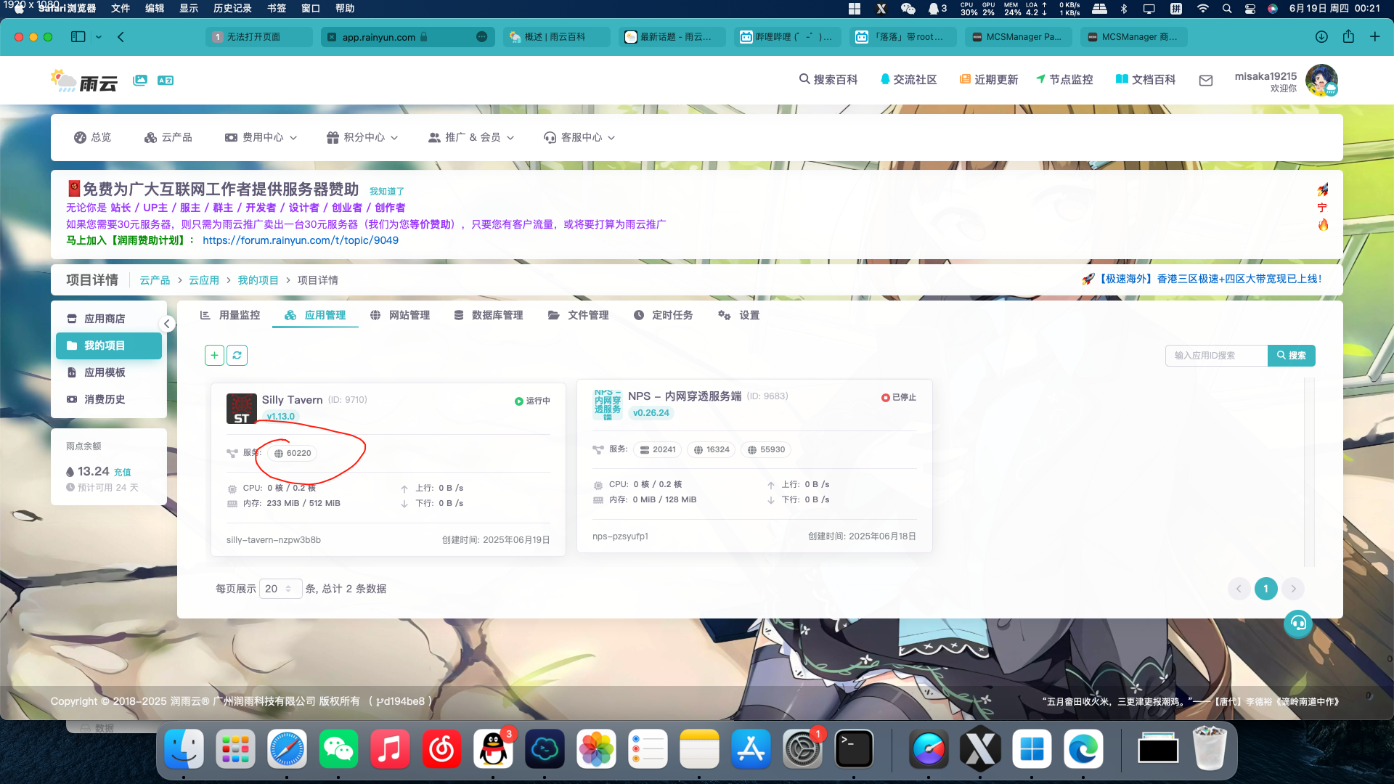Click the NPS app thumbnail
Image resolution: width=1394 pixels, height=784 pixels.
[x=608, y=405]
